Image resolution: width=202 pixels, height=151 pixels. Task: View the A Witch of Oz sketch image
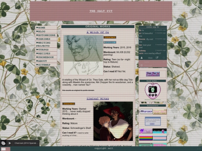point(83,55)
